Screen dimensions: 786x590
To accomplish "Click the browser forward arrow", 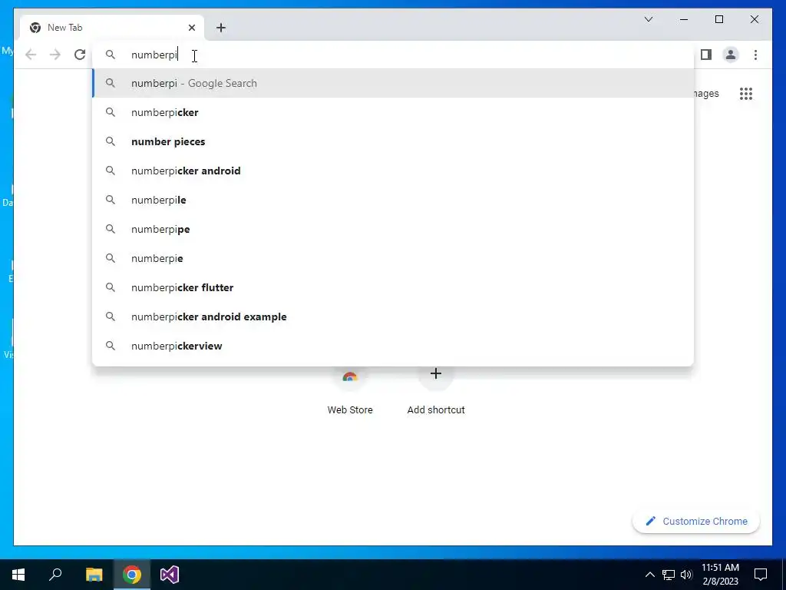I will click(55, 55).
